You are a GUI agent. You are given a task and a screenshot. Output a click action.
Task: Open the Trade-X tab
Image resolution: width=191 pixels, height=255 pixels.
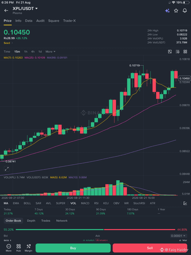pos(69,21)
